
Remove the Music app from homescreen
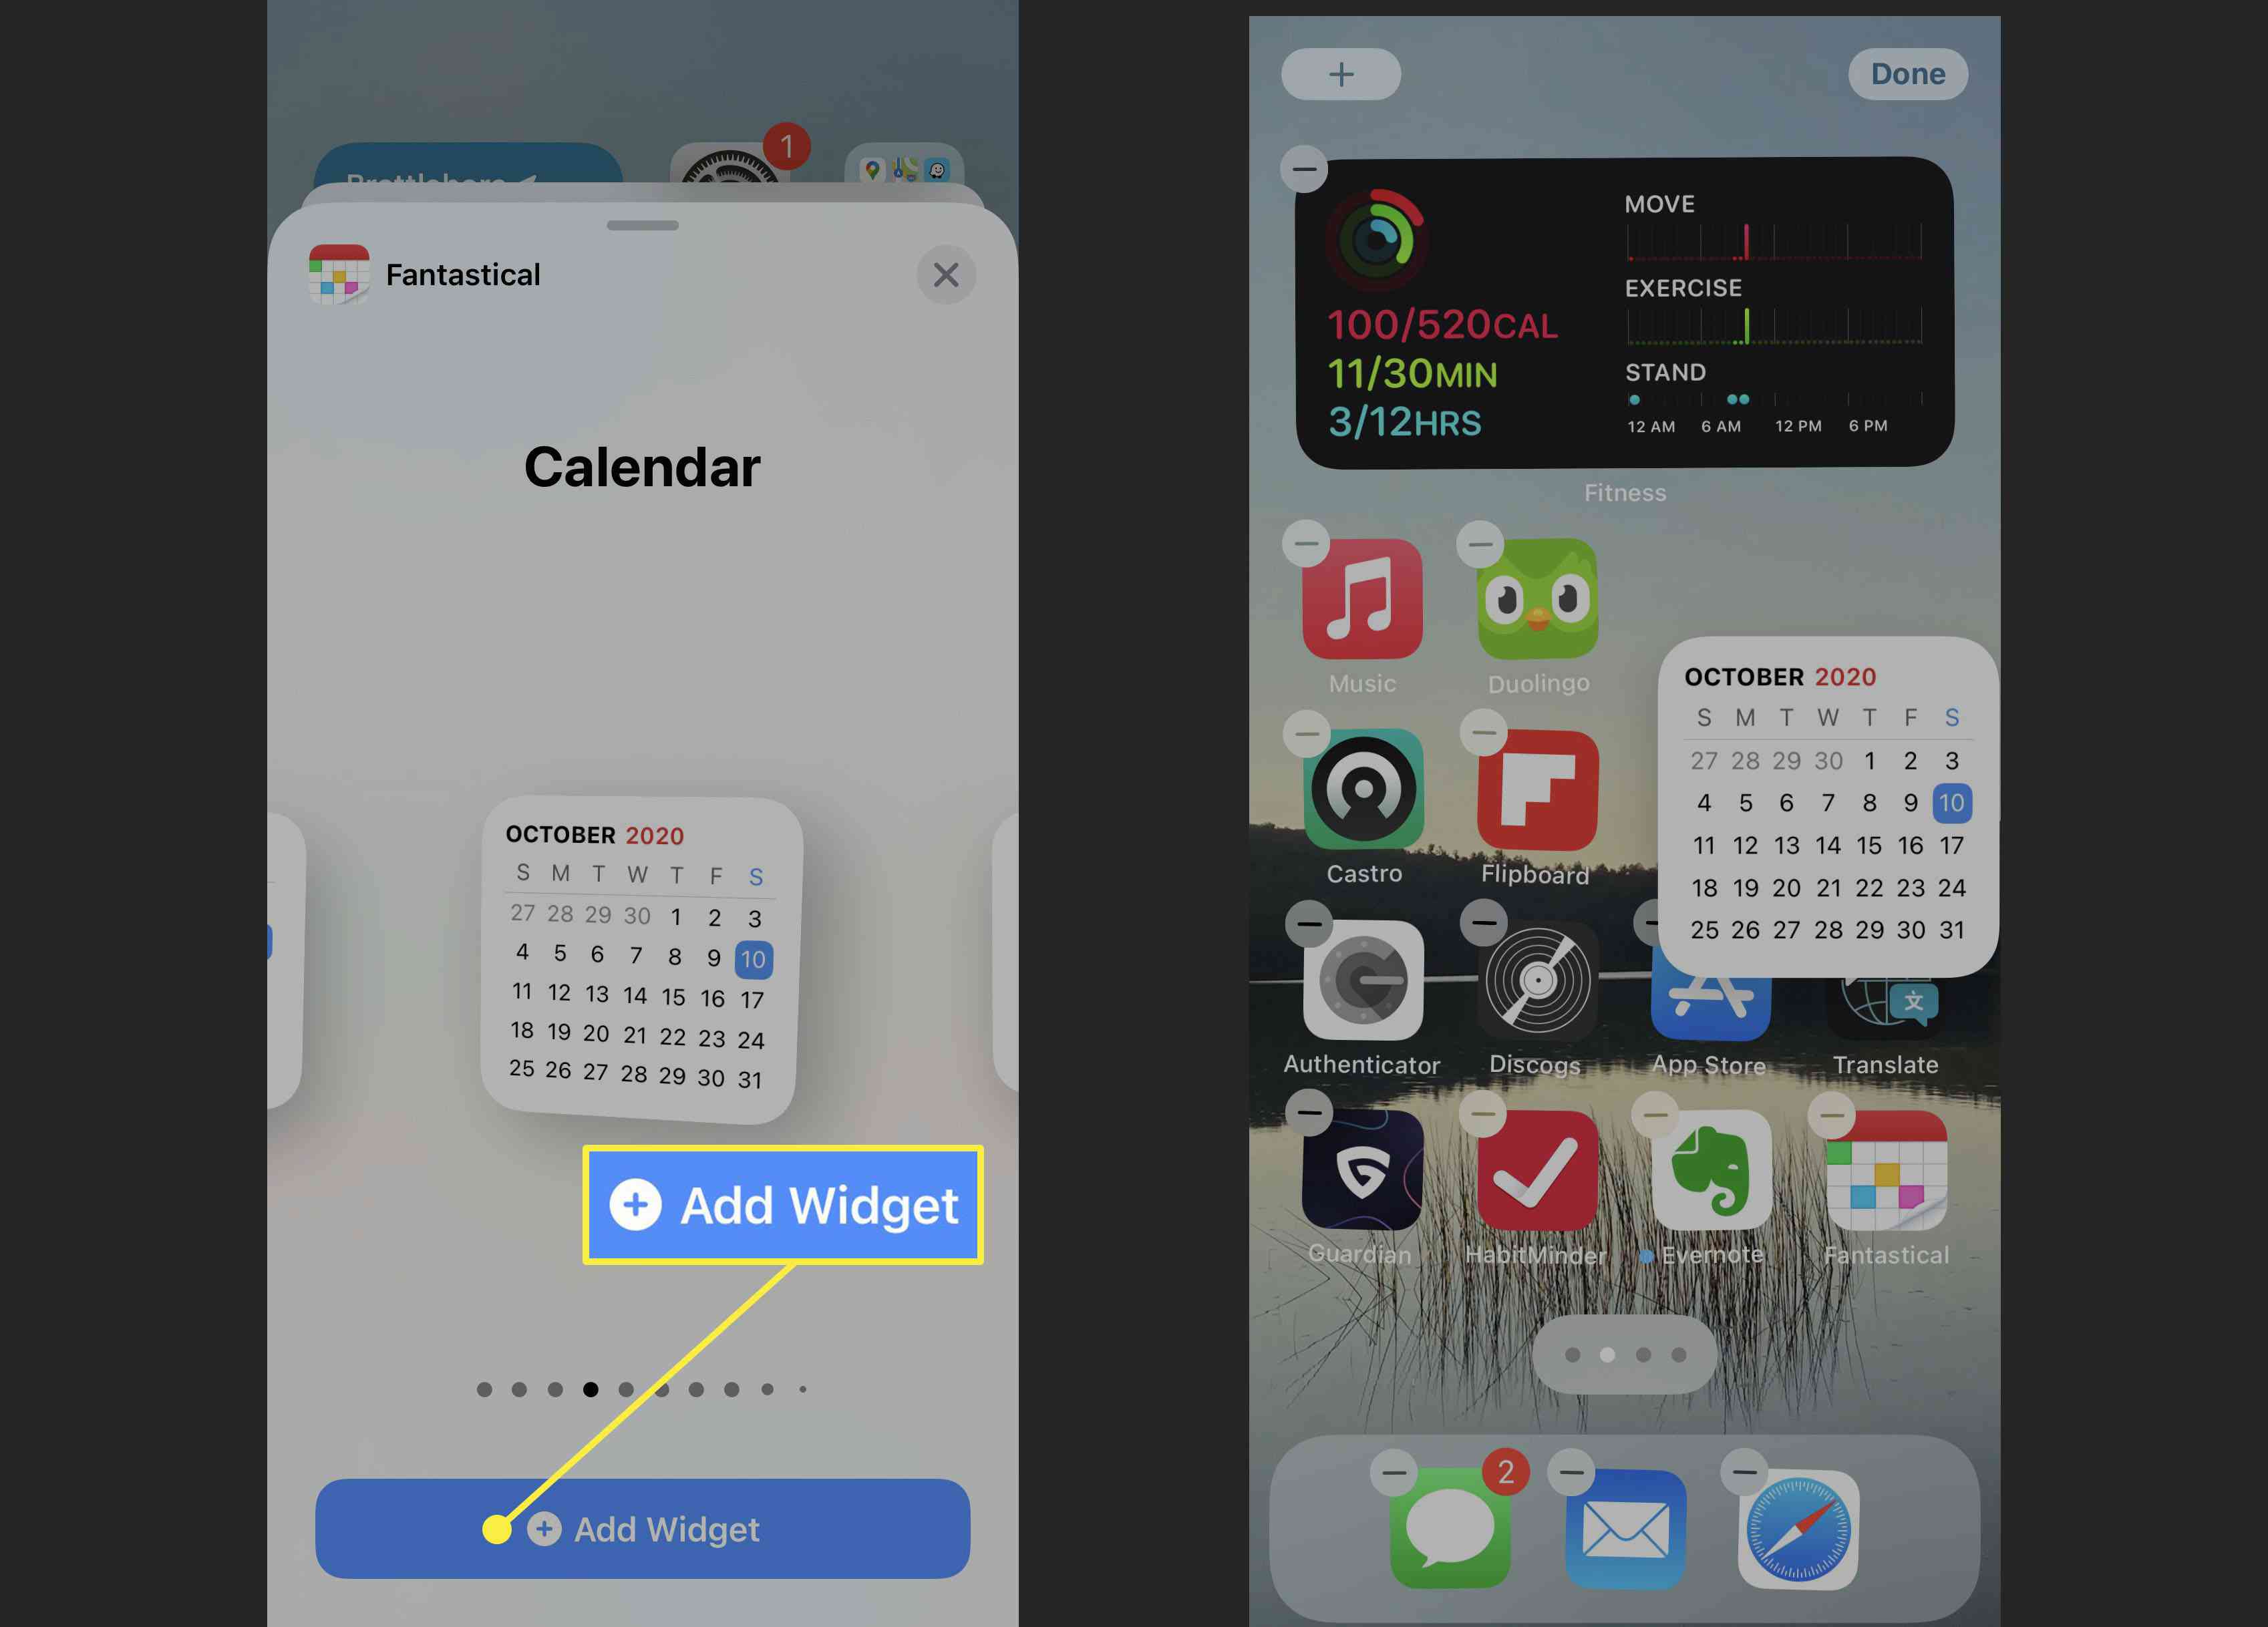1305,540
